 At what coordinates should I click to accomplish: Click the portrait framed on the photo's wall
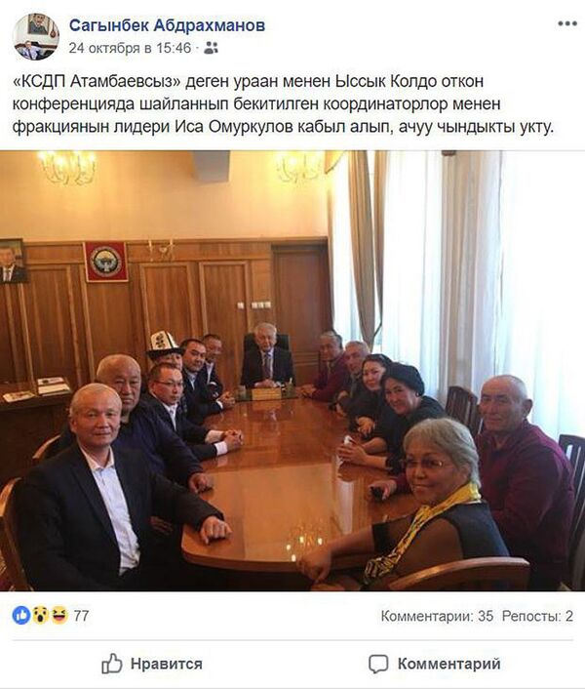click(13, 261)
